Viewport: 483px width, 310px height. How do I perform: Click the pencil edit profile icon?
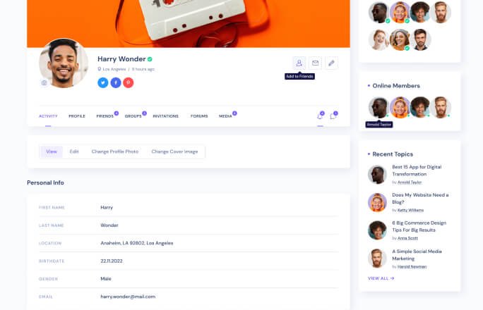(x=331, y=63)
